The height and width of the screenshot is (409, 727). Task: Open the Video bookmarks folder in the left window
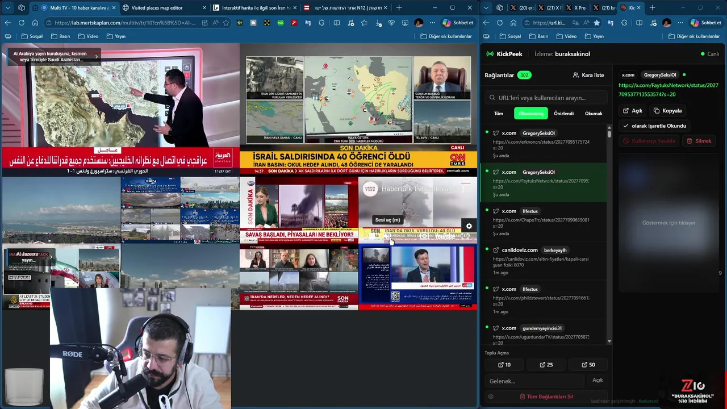click(87, 36)
